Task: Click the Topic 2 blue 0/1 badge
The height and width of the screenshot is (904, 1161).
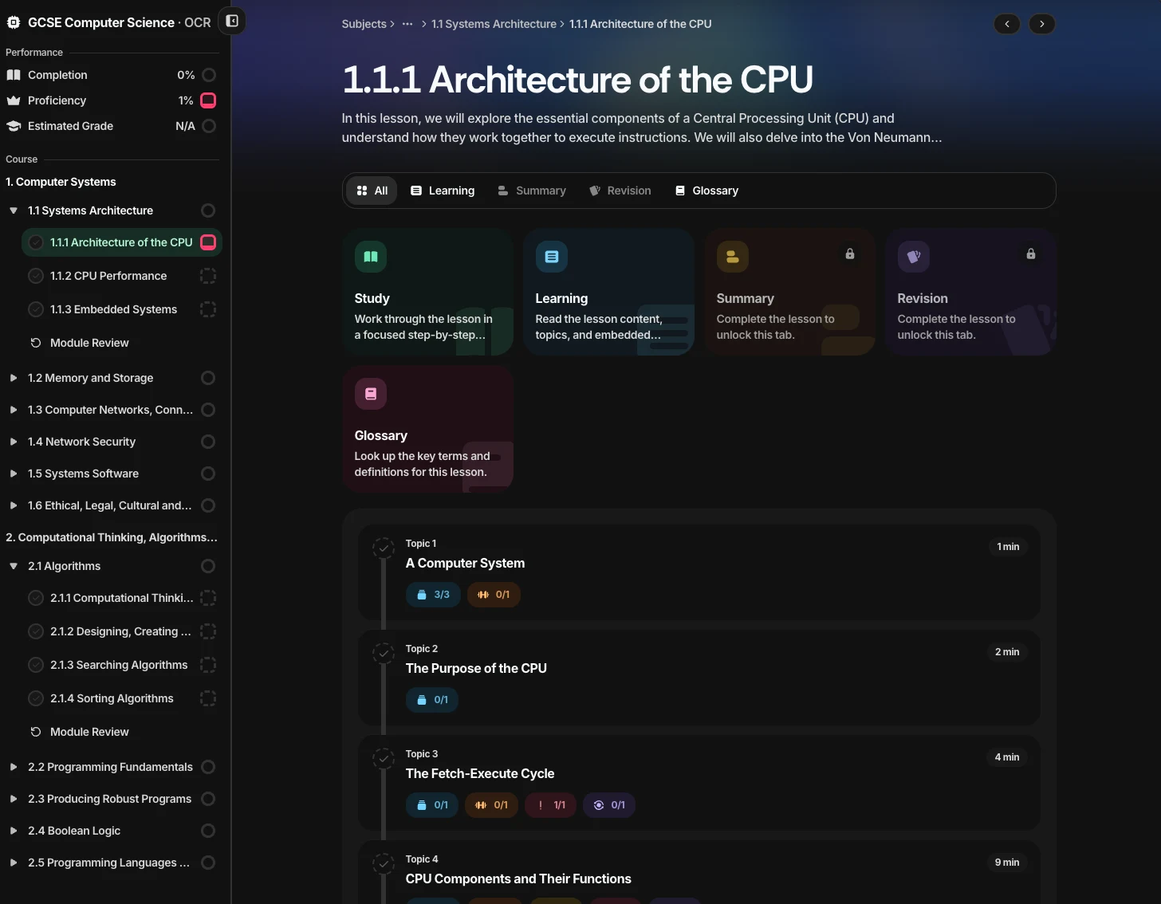Action: pos(432,700)
